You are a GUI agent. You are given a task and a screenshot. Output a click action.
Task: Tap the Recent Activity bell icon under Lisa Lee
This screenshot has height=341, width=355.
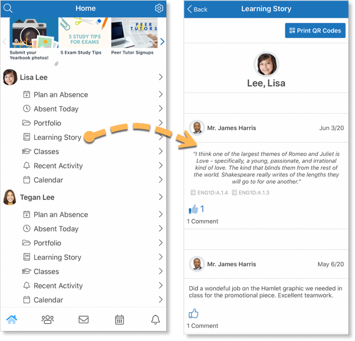click(27, 166)
